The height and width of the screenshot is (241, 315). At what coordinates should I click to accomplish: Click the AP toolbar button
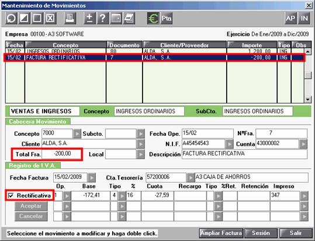[290, 19]
